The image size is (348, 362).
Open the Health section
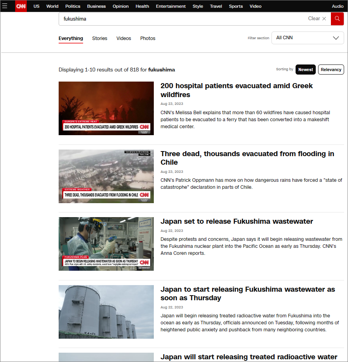point(142,6)
